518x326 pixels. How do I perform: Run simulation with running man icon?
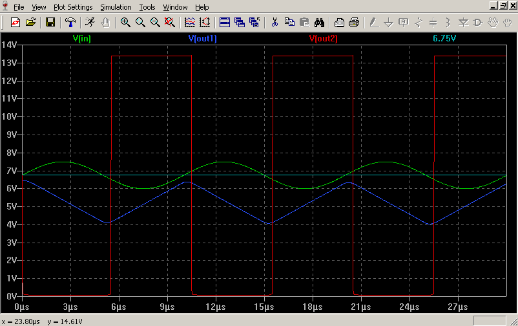[x=90, y=23]
